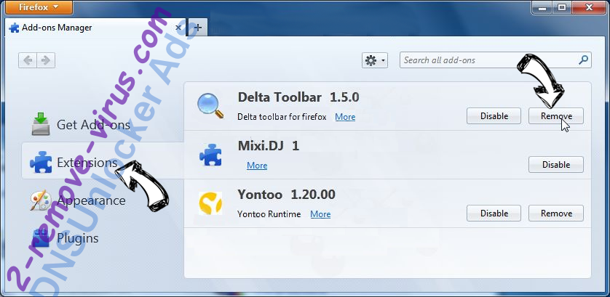This screenshot has height=297, width=610.
Task: Go forward with the right arrow
Action: [46, 60]
